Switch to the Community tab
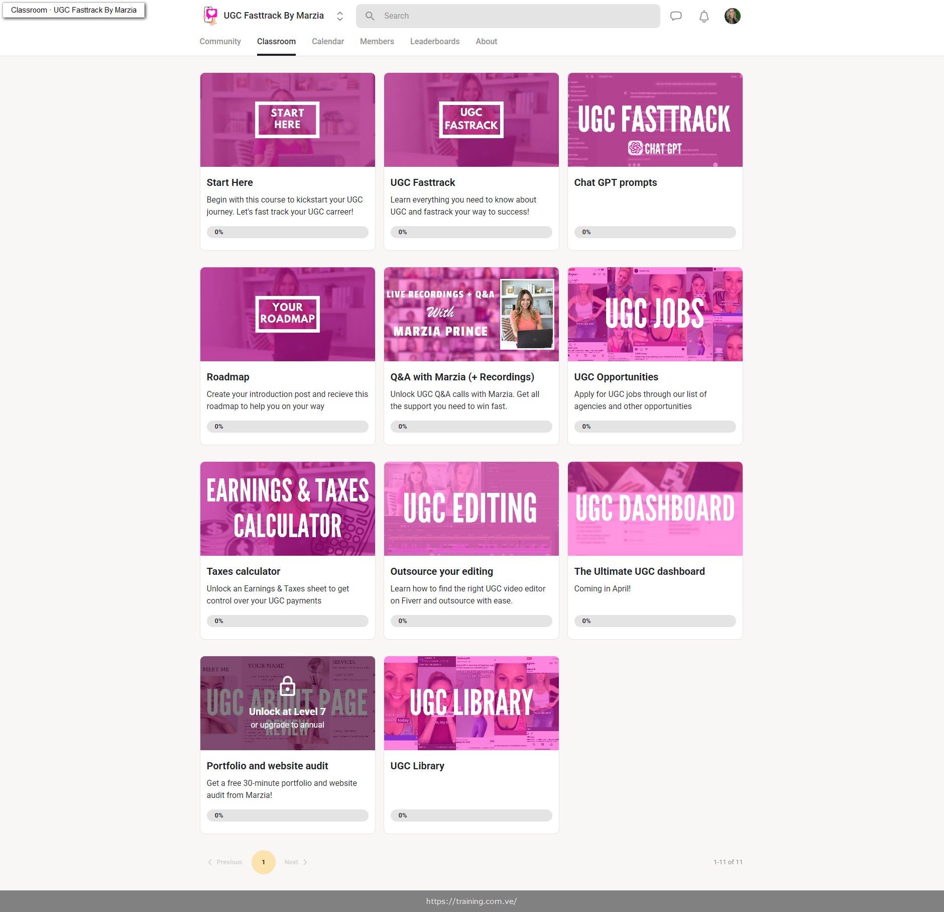The image size is (944, 912). click(x=220, y=42)
